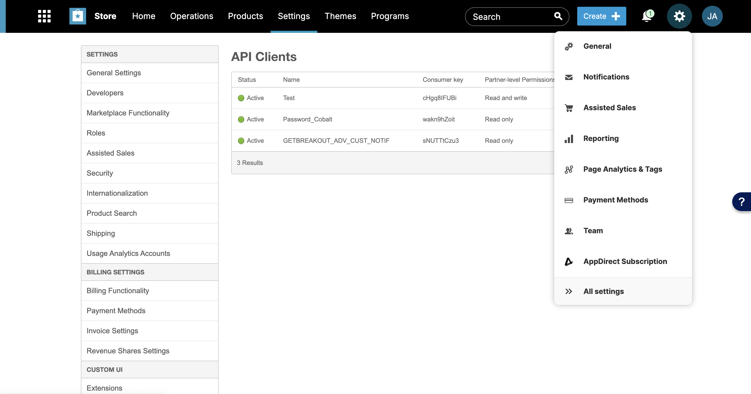Open settings via the gear icon
The image size is (751, 394).
tap(679, 16)
